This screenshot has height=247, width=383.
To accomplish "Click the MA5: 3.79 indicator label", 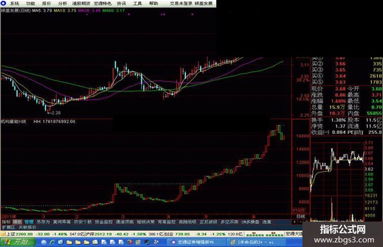I will (x=42, y=11).
